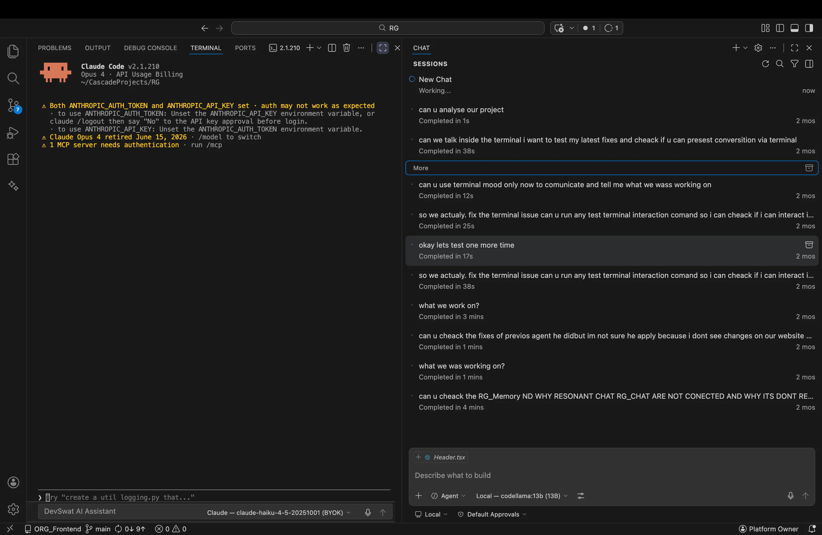Image resolution: width=822 pixels, height=535 pixels.
Task: Open the Explorer files view
Action: pos(13,51)
